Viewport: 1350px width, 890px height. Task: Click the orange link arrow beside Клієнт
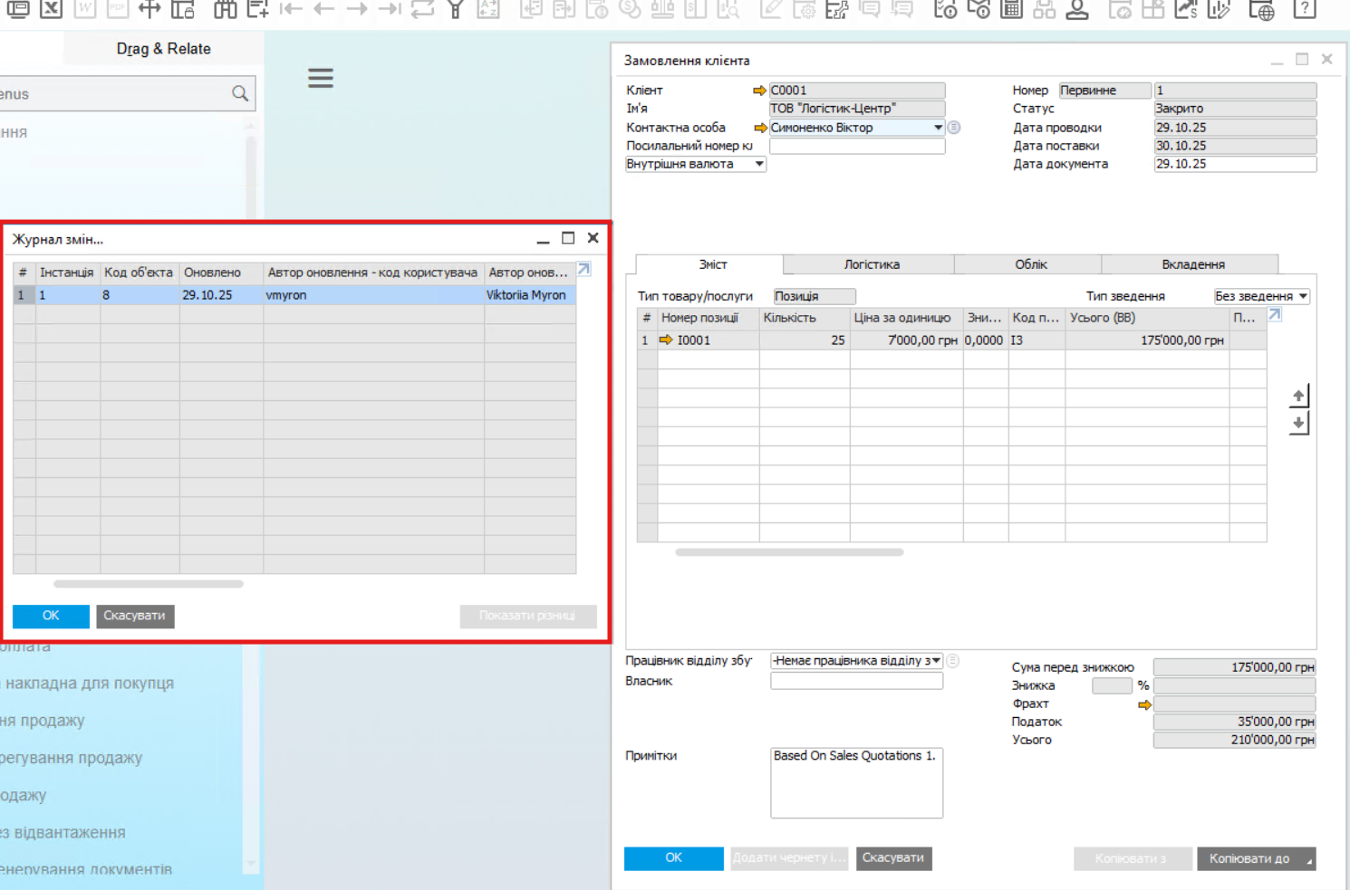click(x=759, y=91)
